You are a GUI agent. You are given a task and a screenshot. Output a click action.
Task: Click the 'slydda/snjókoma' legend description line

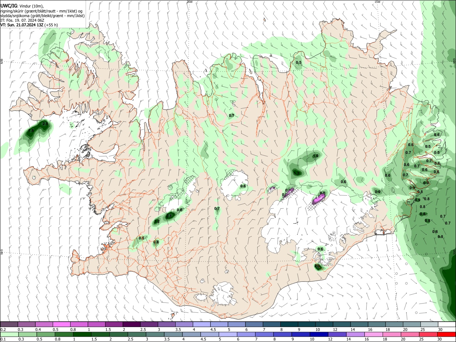coord(42,16)
